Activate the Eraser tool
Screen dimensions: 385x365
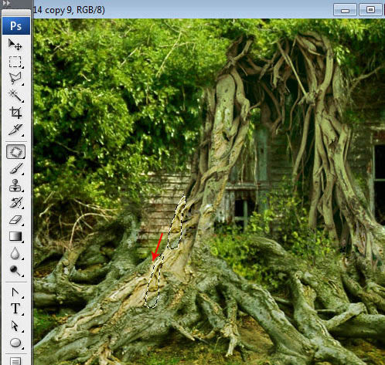pyautogui.click(x=15, y=220)
